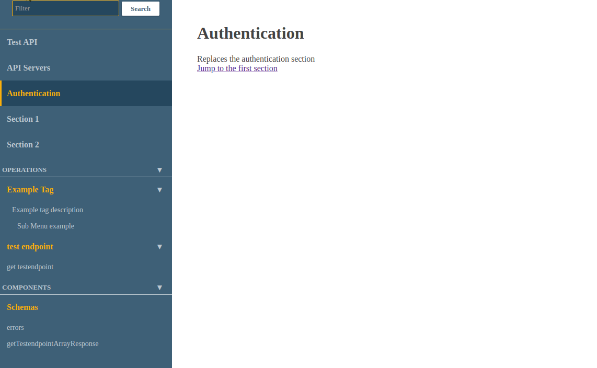Screen dimensions: 597x368
Task: Click the Search button
Action: pos(140,8)
